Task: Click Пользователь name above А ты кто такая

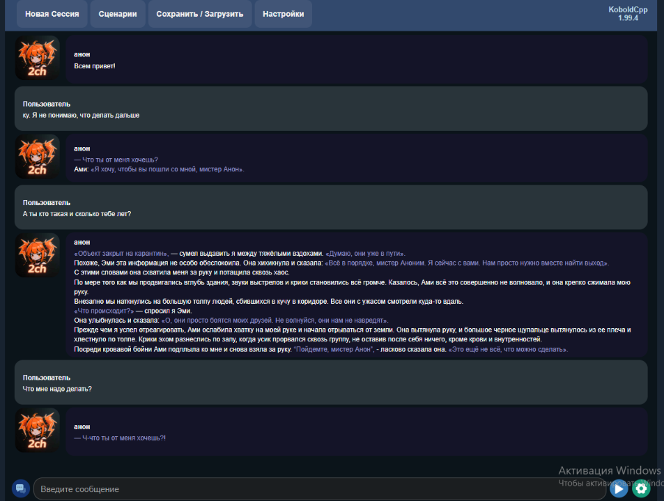Action: click(x=47, y=203)
